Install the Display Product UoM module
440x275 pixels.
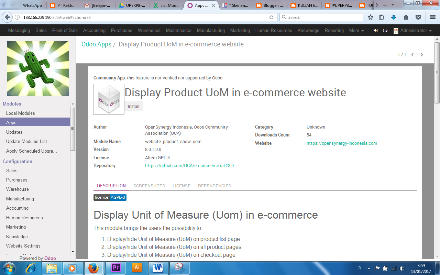tap(133, 107)
